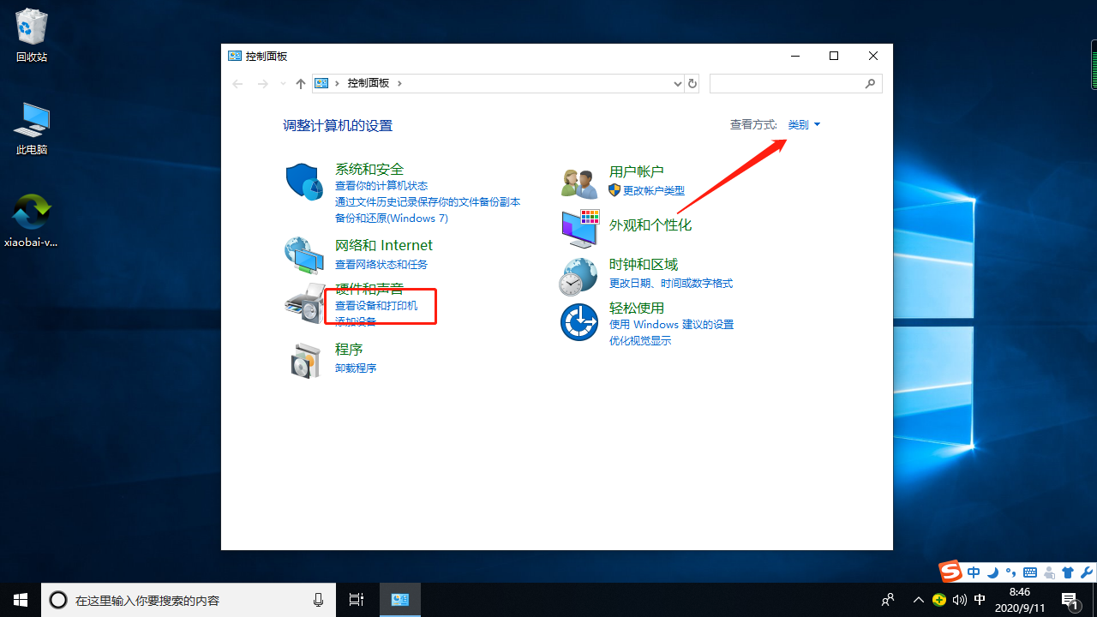
Task: Click the 系统和安全 shield icon
Action: 304,182
